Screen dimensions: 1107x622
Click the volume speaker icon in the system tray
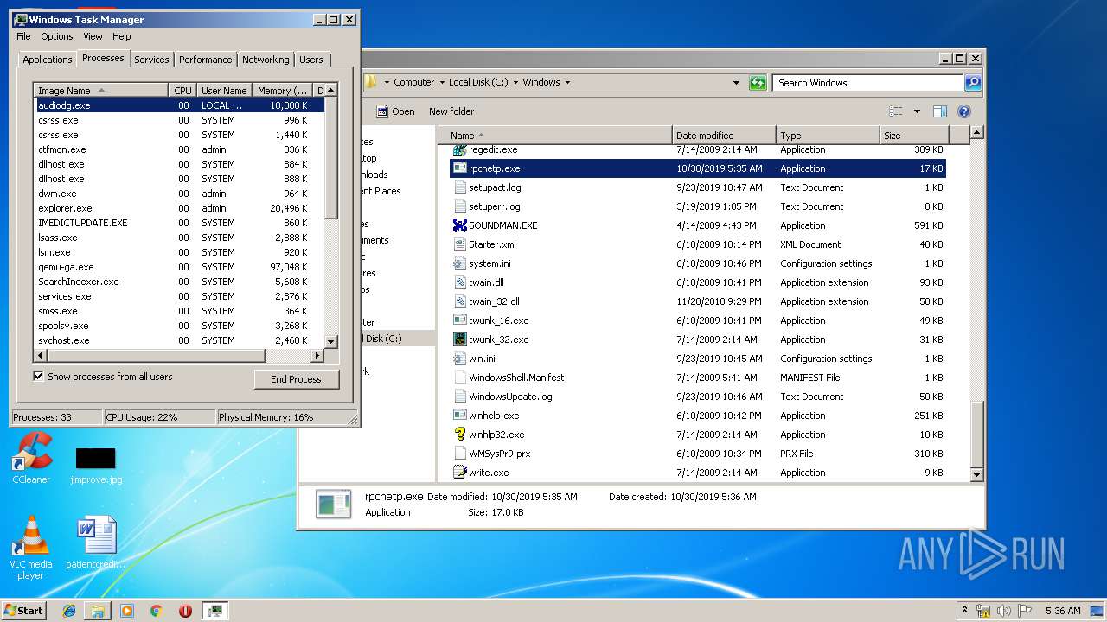(1003, 611)
